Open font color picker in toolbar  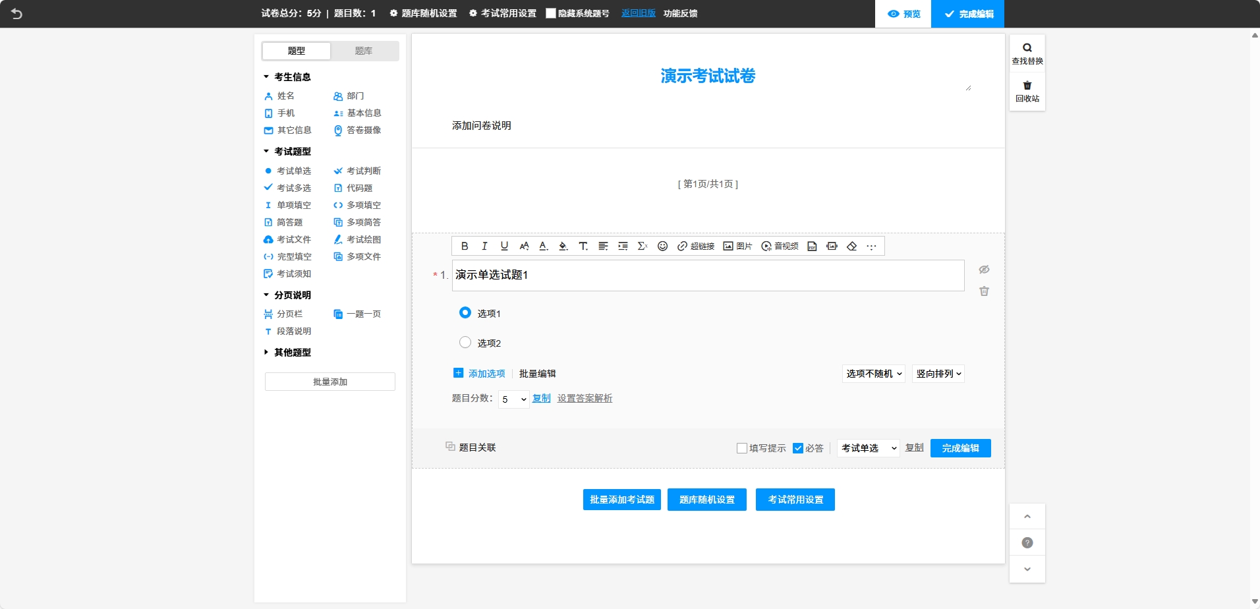point(544,246)
